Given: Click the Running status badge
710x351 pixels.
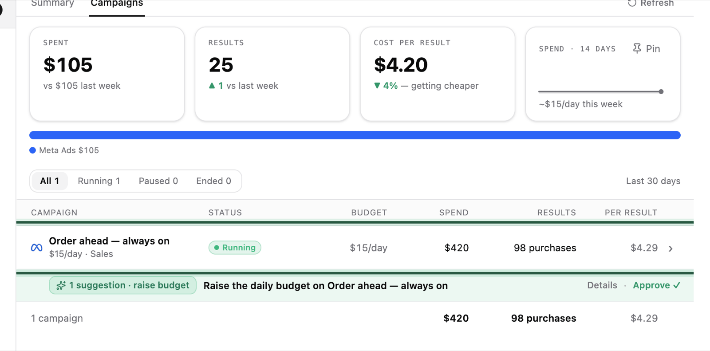Looking at the screenshot, I should [235, 248].
